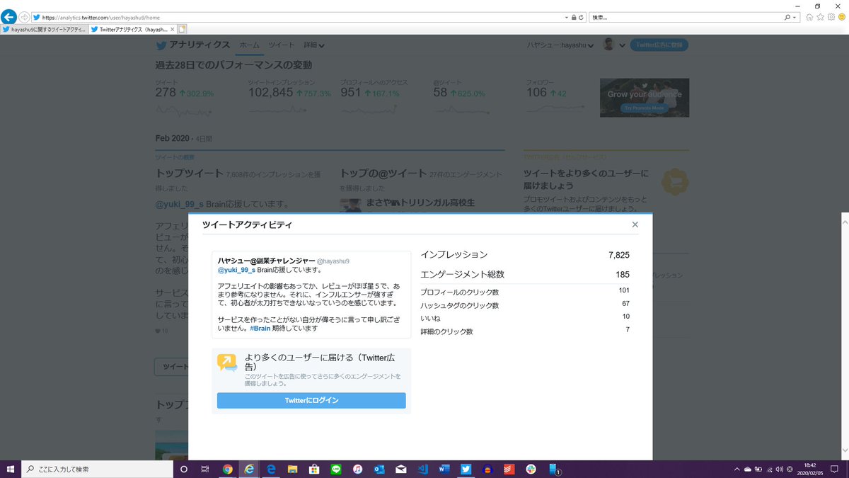Close the Twitterアナリティクス tab
The height and width of the screenshot is (478, 849).
pyautogui.click(x=173, y=30)
